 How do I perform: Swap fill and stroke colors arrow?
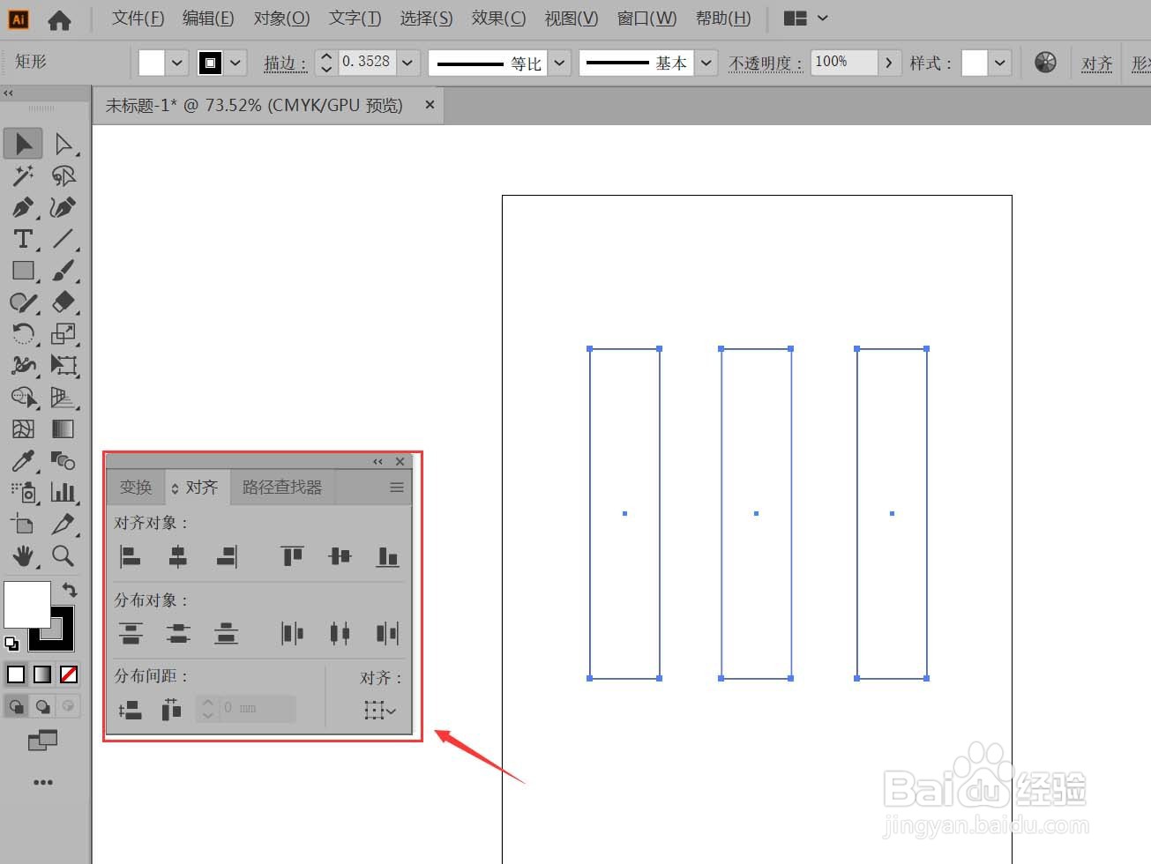coord(69,591)
